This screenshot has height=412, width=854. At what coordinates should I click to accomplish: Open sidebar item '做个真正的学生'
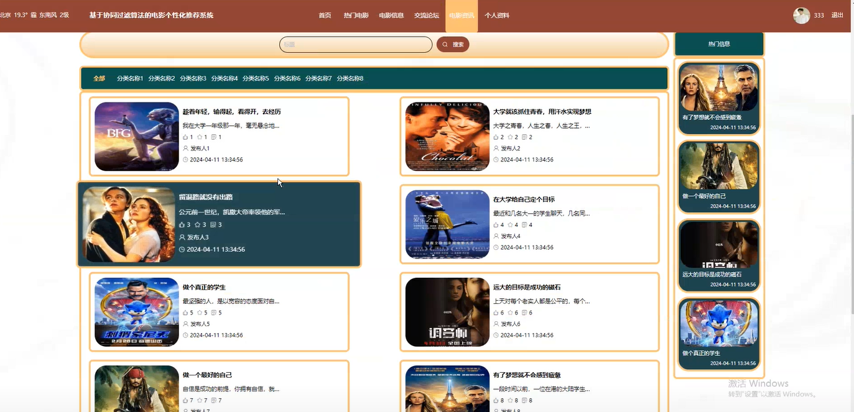click(x=719, y=334)
